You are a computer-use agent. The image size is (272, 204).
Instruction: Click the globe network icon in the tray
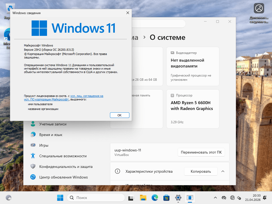[x=232, y=198]
